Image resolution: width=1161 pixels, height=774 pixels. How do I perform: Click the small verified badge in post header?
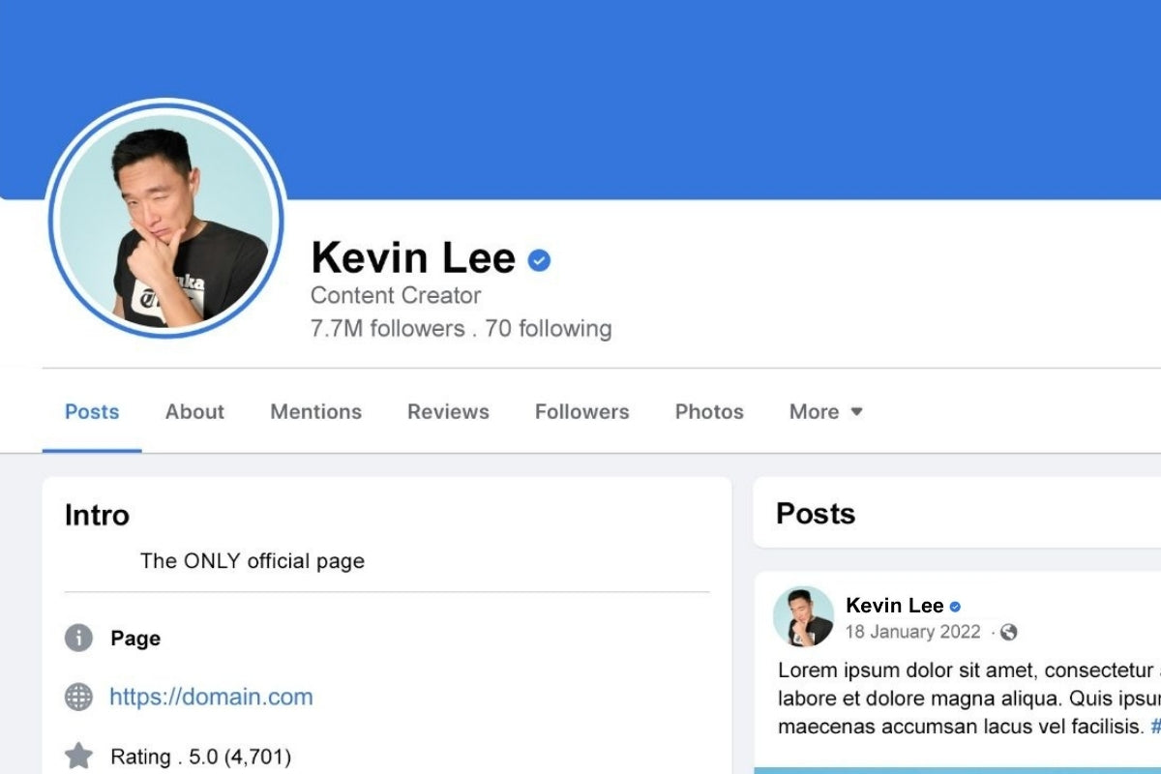[x=955, y=607]
